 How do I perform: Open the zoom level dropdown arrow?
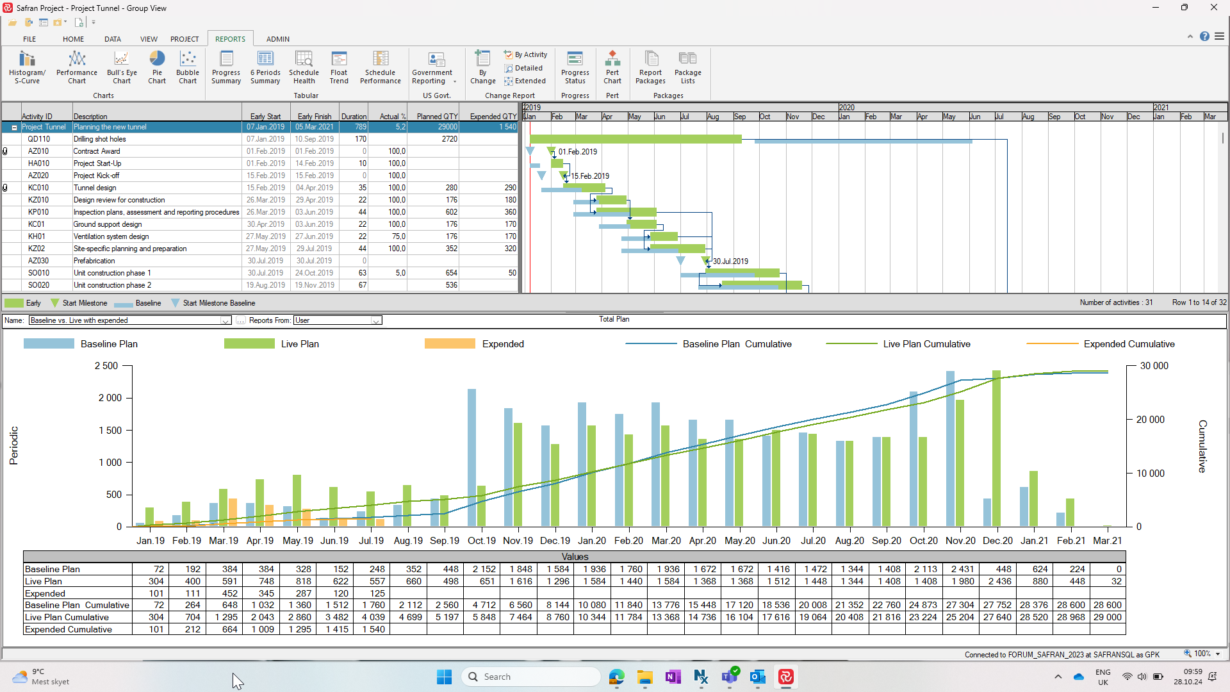pyautogui.click(x=1218, y=654)
